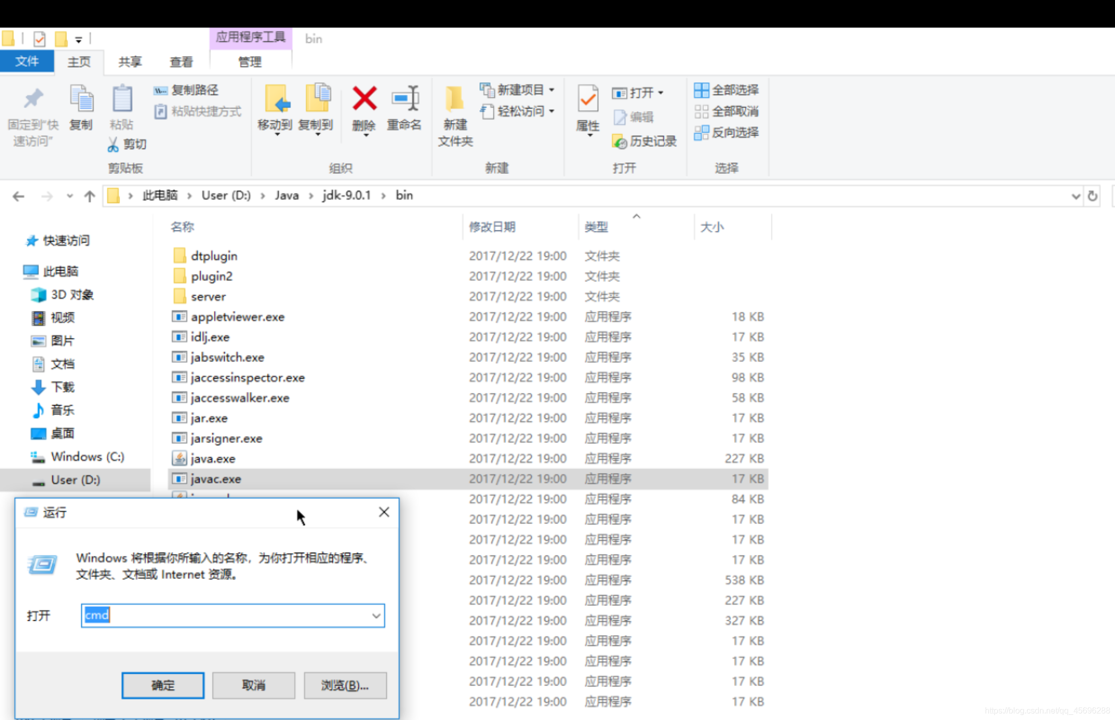Viewport: 1115px width, 720px height.
Task: Click the Up one level arrow
Action: 89,196
